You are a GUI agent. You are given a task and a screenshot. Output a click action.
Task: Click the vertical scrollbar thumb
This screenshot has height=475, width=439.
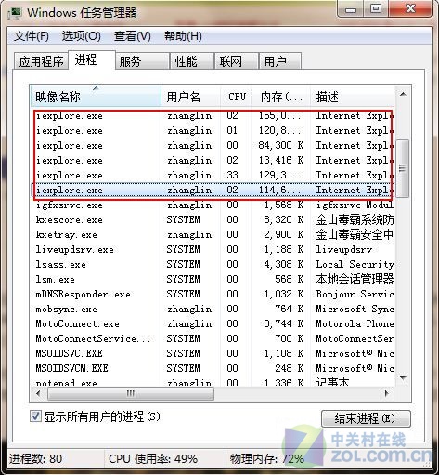[403, 168]
